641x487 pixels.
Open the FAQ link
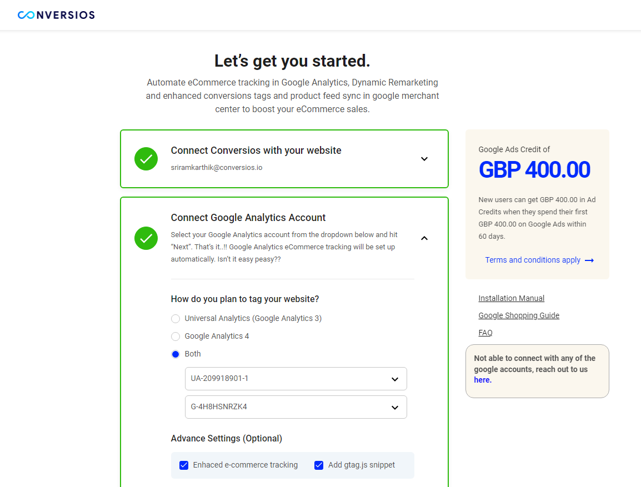tap(485, 333)
